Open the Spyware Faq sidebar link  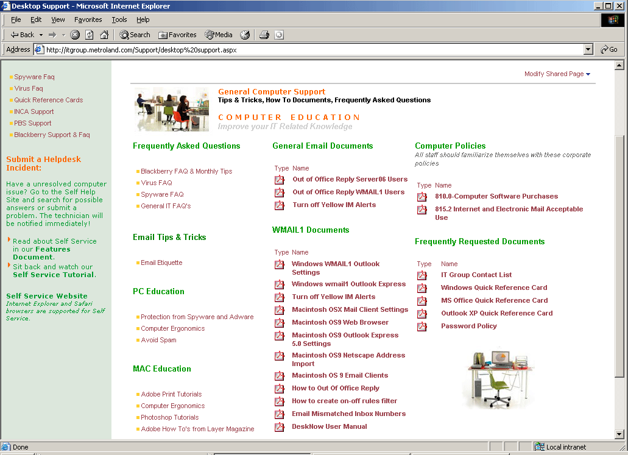(35, 77)
